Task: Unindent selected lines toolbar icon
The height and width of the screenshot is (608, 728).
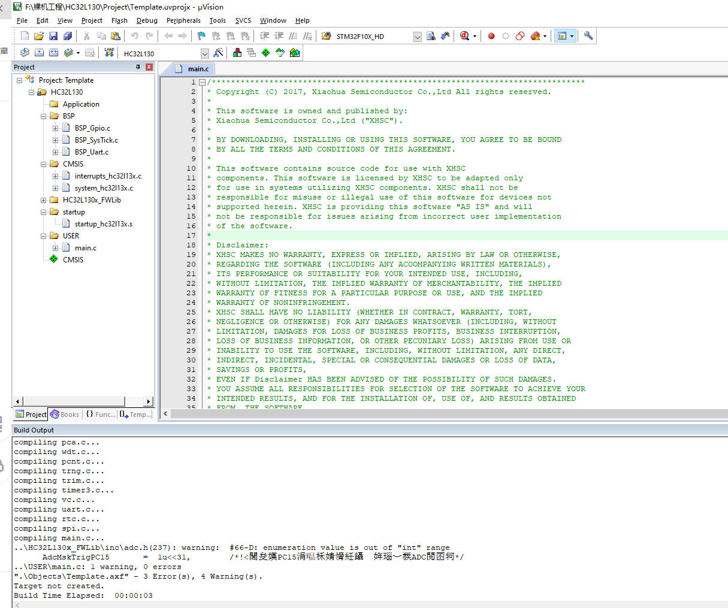Action: 279,36
